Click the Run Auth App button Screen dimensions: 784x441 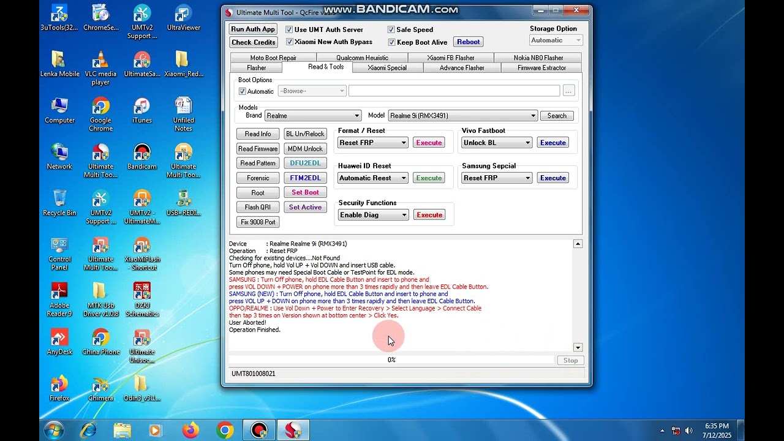[x=253, y=29]
